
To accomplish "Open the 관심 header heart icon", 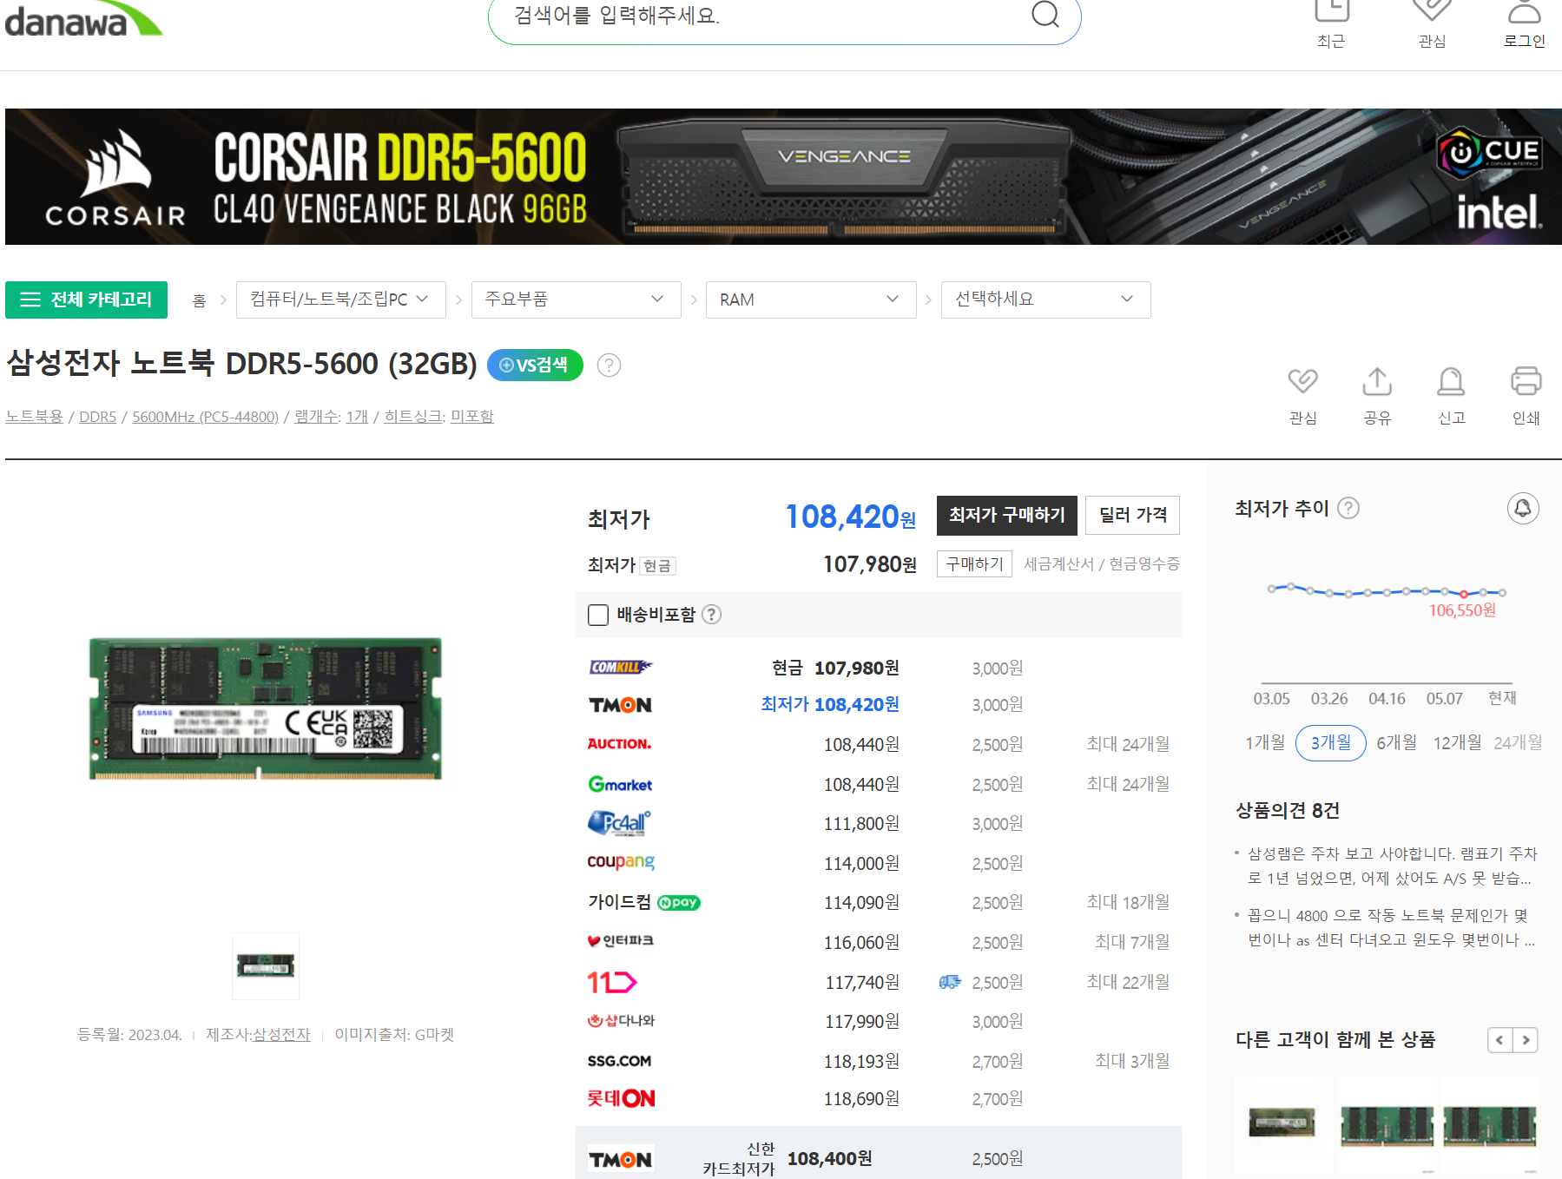I will tap(1432, 10).
